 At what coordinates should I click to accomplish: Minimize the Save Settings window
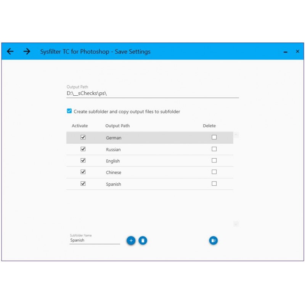(x=285, y=52)
